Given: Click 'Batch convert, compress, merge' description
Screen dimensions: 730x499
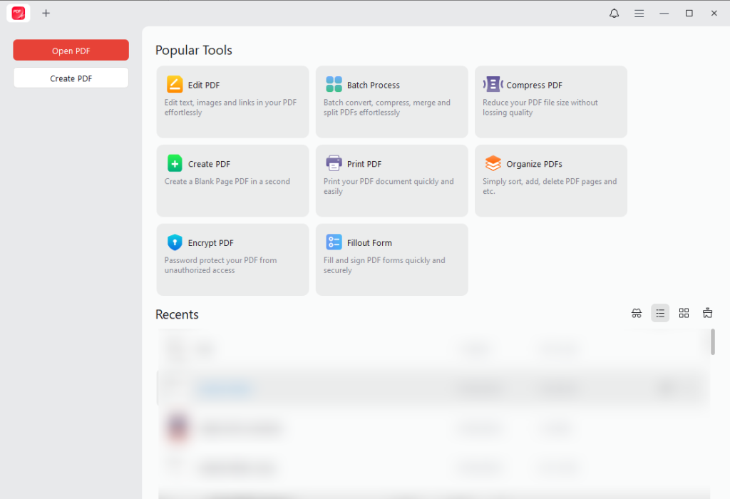Looking at the screenshot, I should click(387, 108).
